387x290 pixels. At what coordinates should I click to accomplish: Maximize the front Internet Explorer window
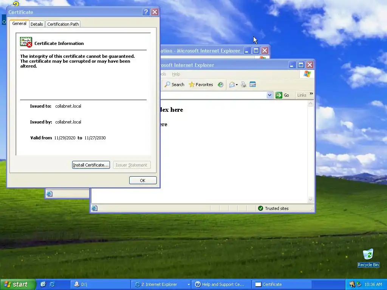[301, 65]
